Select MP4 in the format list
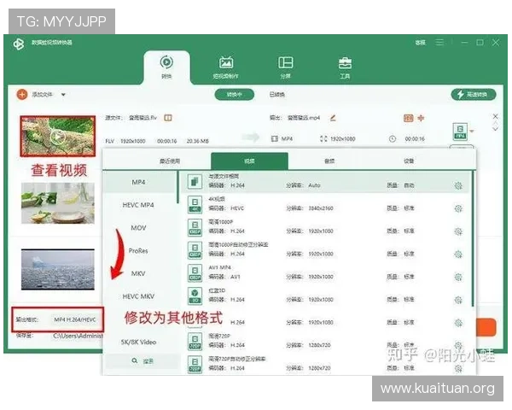 139,182
